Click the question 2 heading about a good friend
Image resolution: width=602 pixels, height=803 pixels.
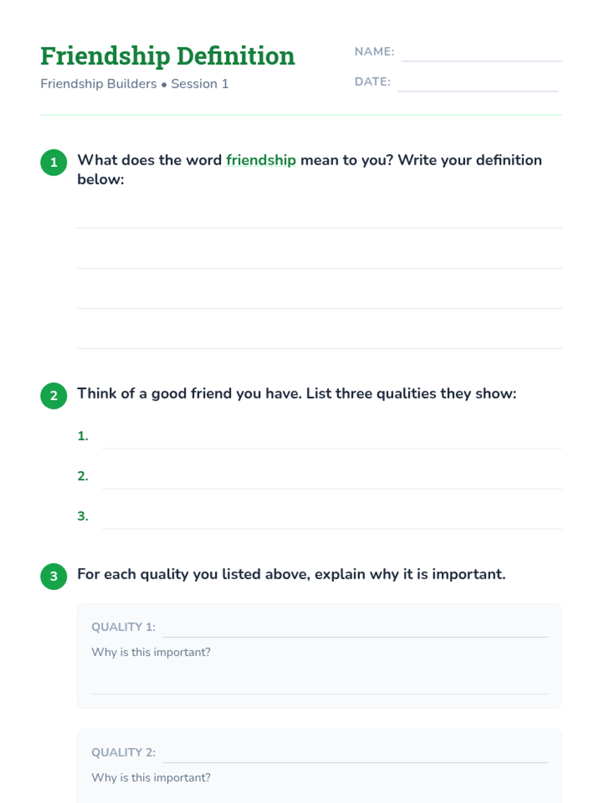click(x=296, y=393)
